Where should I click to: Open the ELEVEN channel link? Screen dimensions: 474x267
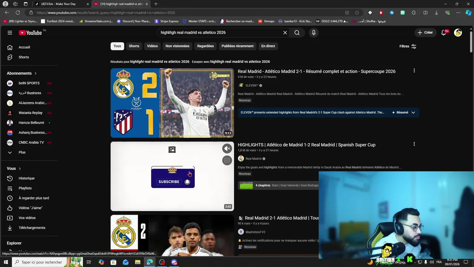click(252, 86)
